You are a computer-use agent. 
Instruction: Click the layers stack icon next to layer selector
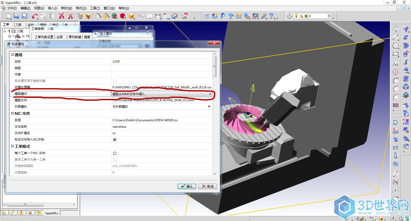289,16
